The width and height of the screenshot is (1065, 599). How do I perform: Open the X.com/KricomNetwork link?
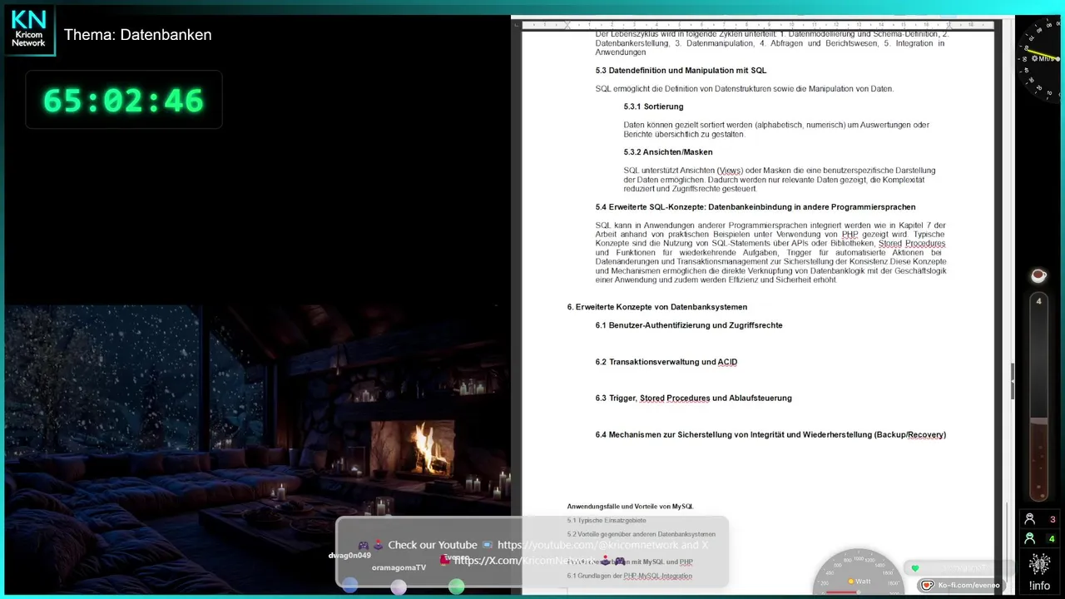coord(526,560)
